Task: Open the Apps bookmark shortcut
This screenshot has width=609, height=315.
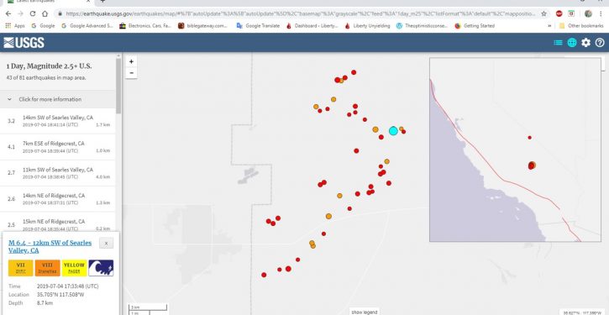Action: [15, 26]
